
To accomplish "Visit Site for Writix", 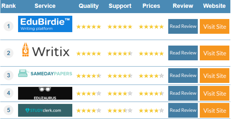I will click(x=215, y=53).
